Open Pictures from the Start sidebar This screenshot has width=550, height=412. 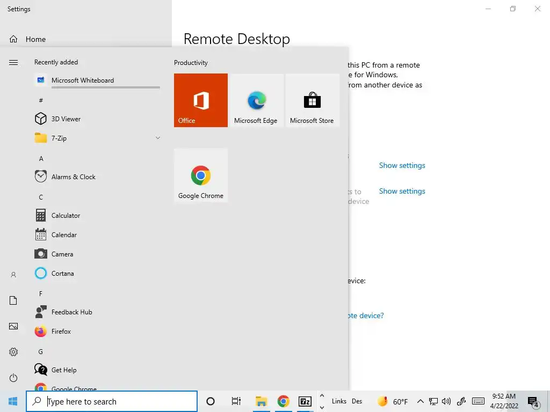13,326
